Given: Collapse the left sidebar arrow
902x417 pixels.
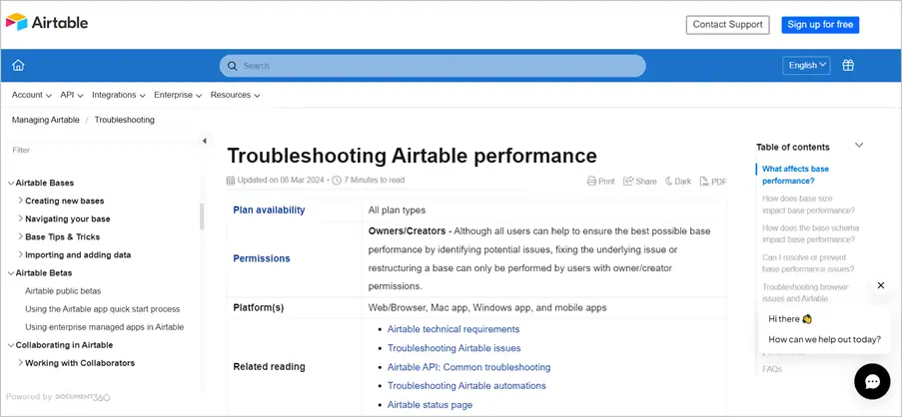Looking at the screenshot, I should (204, 141).
